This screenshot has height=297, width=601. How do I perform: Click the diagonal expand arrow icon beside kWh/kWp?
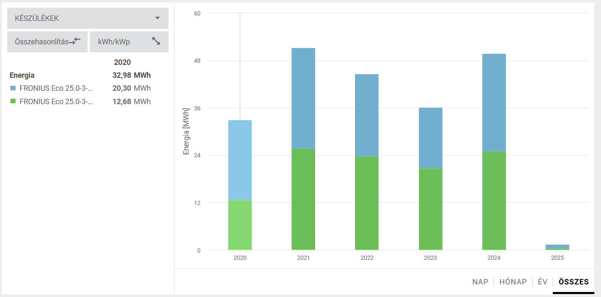pyautogui.click(x=156, y=41)
